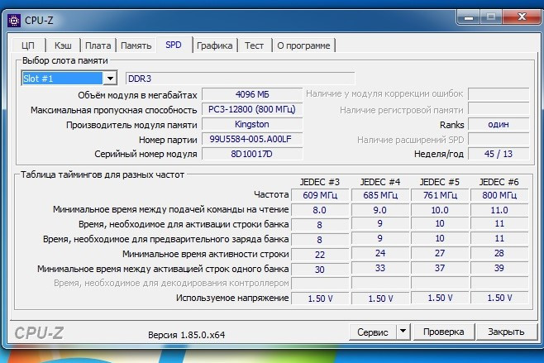Click the Номер партии label
Screen dimensions: 544x363
click(x=168, y=140)
